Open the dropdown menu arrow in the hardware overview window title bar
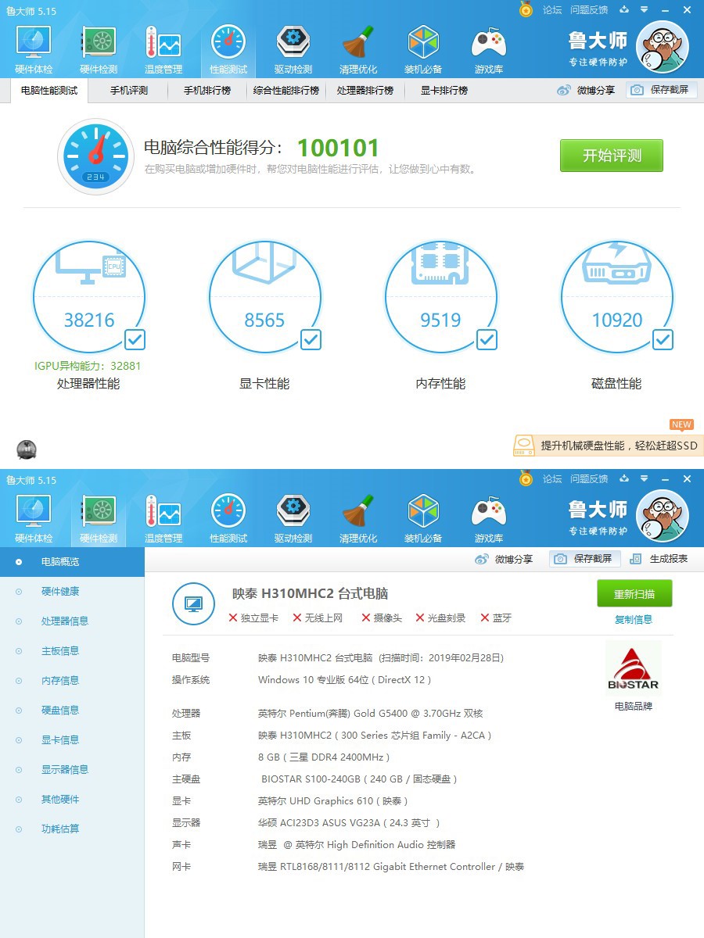 coord(644,478)
